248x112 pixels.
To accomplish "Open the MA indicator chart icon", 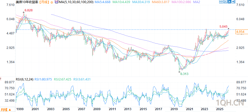I will (x=56, y=2).
